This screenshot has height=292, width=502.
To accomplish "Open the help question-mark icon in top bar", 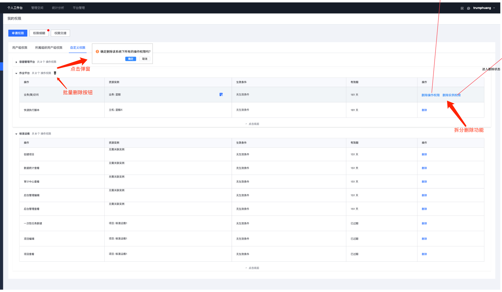I will pyautogui.click(x=468, y=8).
